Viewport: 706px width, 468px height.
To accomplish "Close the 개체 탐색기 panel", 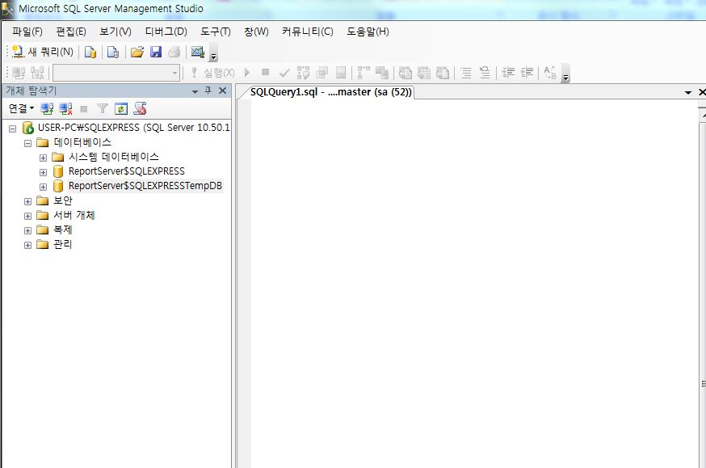I will click(x=222, y=91).
